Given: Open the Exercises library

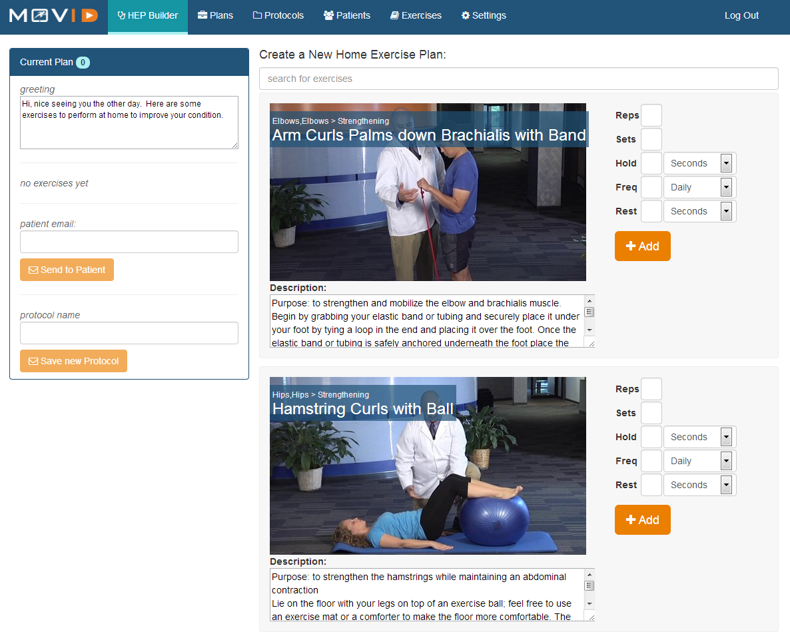Looking at the screenshot, I should click(x=416, y=15).
